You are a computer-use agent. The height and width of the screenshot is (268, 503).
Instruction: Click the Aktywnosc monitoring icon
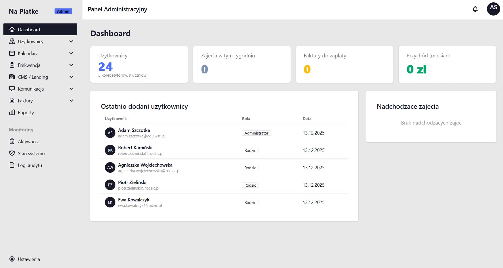[12, 141]
